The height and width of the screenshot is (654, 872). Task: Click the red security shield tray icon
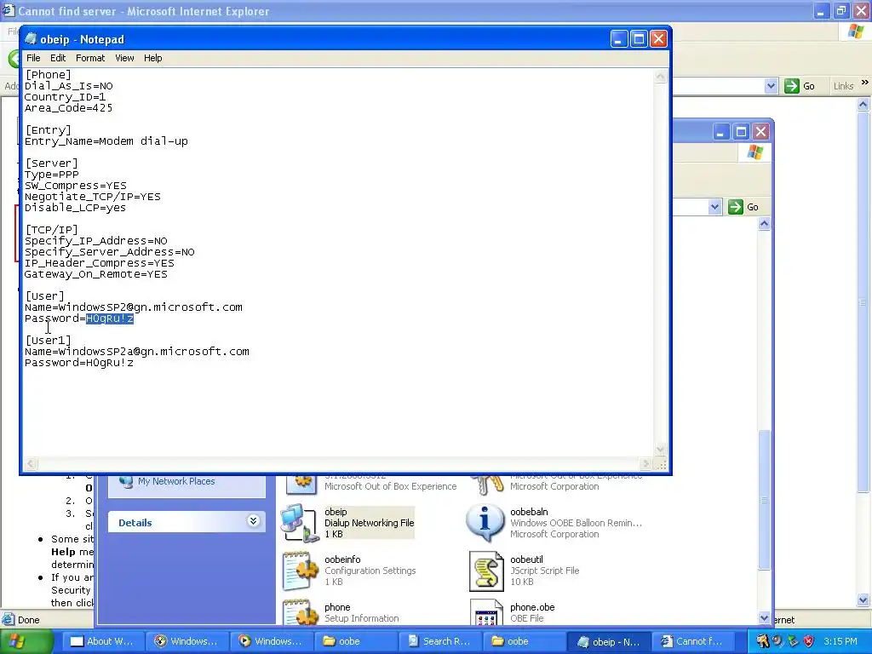point(808,641)
